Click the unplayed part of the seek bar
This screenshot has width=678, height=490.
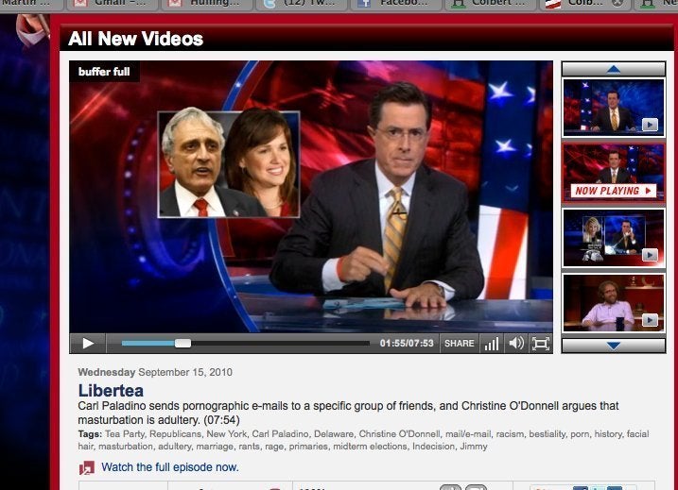280,344
